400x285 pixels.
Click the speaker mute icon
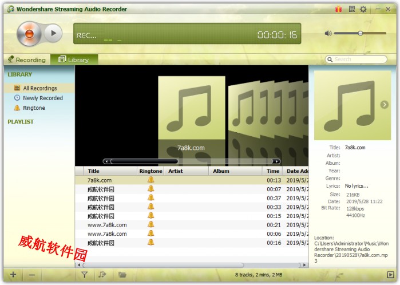pyautogui.click(x=328, y=33)
